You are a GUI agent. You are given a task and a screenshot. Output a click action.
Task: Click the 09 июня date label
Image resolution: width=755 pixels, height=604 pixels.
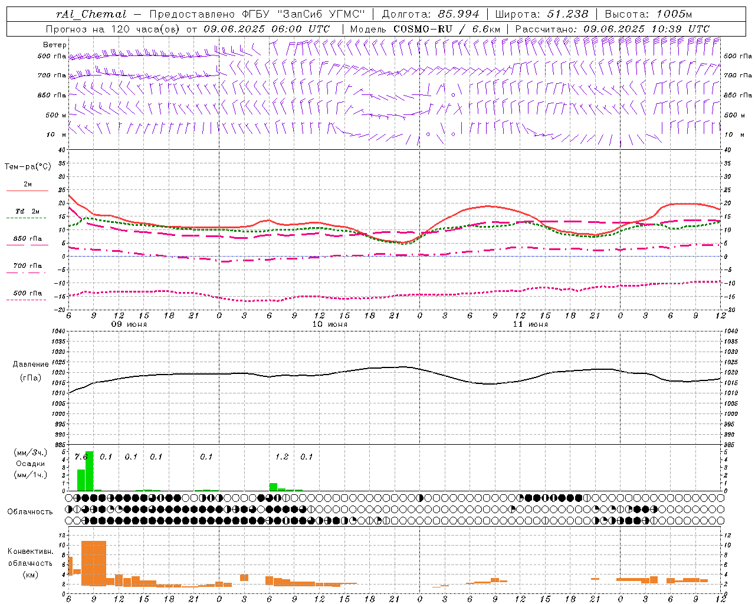tap(129, 324)
